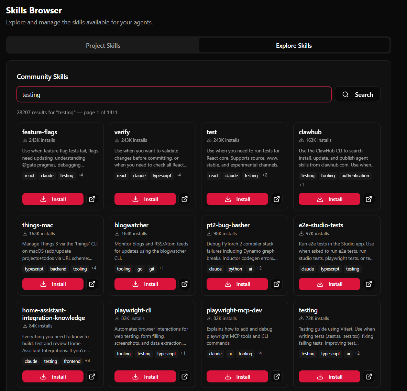Focus the community skills search field
The image size is (407, 391).
coord(174,94)
